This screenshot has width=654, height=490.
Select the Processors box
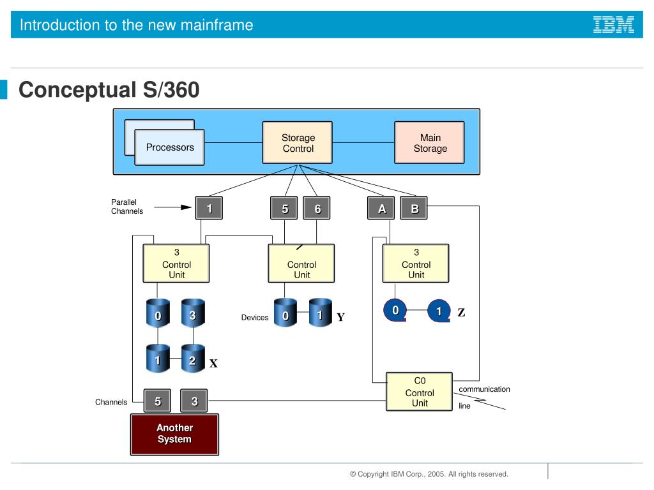coord(169,147)
